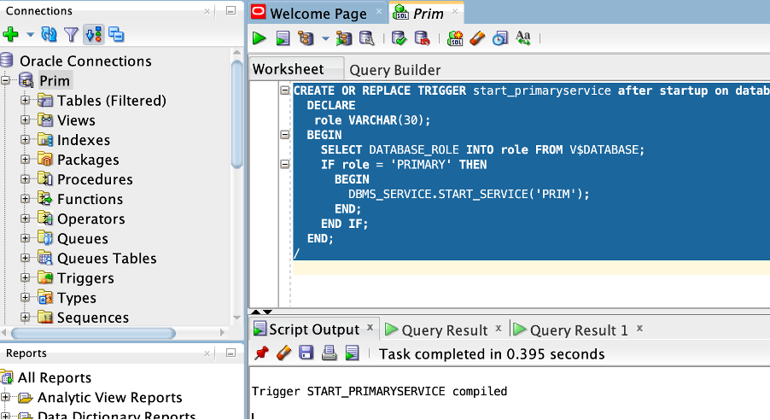
Task: Run the statement with the green play icon
Action: (259, 38)
